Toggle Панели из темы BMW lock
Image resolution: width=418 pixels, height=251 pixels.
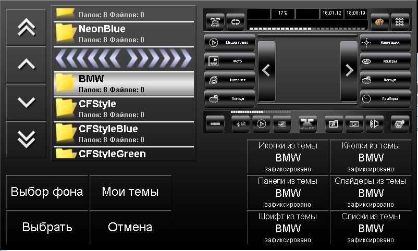pyautogui.click(x=288, y=192)
